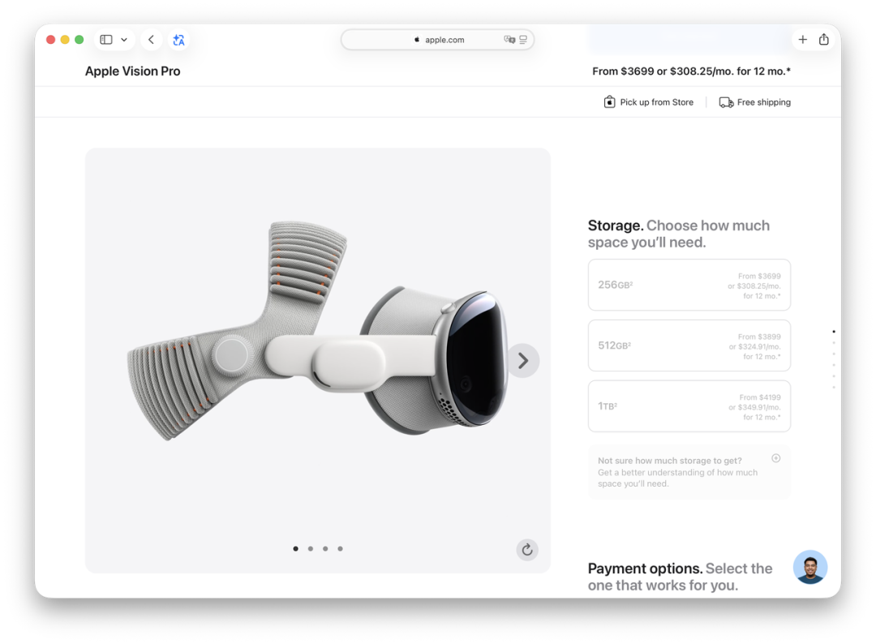Open chat with the specialist avatar
The width and height of the screenshot is (876, 644).
pos(810,567)
